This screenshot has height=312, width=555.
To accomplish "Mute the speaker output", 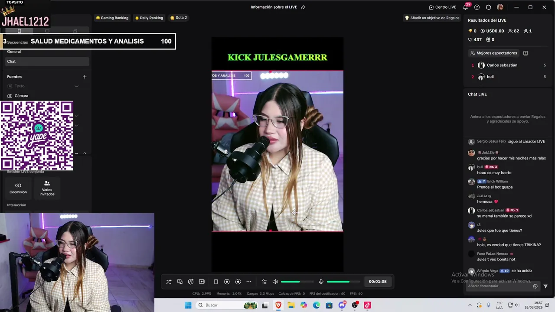I will point(275,282).
